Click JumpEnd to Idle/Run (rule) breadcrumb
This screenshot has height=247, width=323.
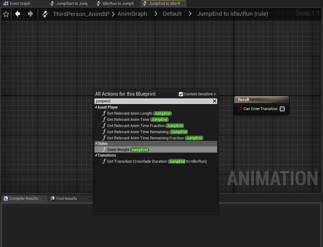[x=233, y=14]
